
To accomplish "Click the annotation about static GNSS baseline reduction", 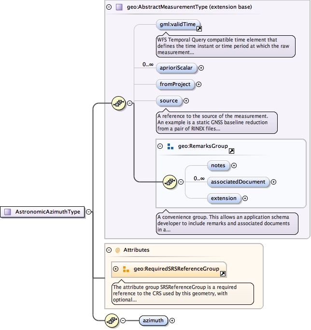I will point(217,123).
